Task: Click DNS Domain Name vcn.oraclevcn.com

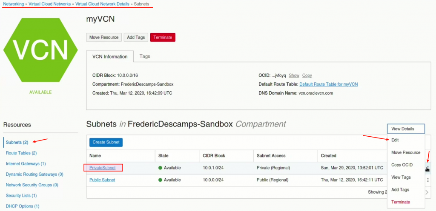Action: [x=296, y=93]
